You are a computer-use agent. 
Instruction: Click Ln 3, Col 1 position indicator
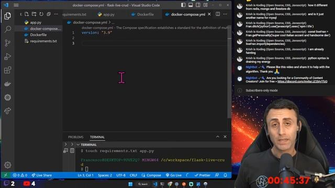tap(85, 175)
